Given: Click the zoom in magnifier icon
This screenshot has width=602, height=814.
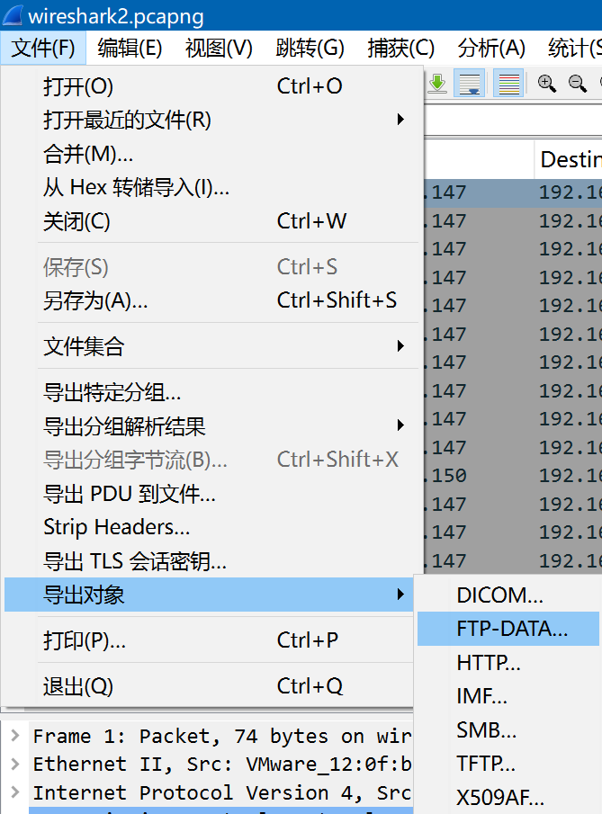Looking at the screenshot, I should click(x=547, y=84).
